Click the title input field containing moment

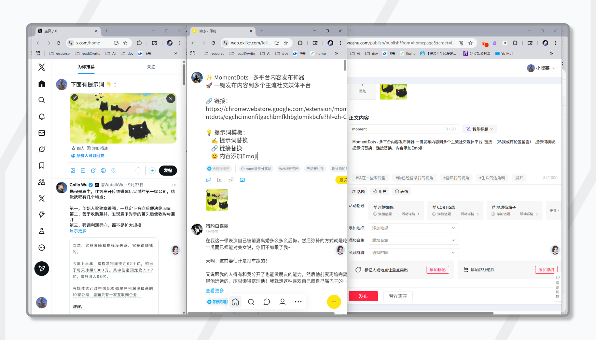click(396, 129)
